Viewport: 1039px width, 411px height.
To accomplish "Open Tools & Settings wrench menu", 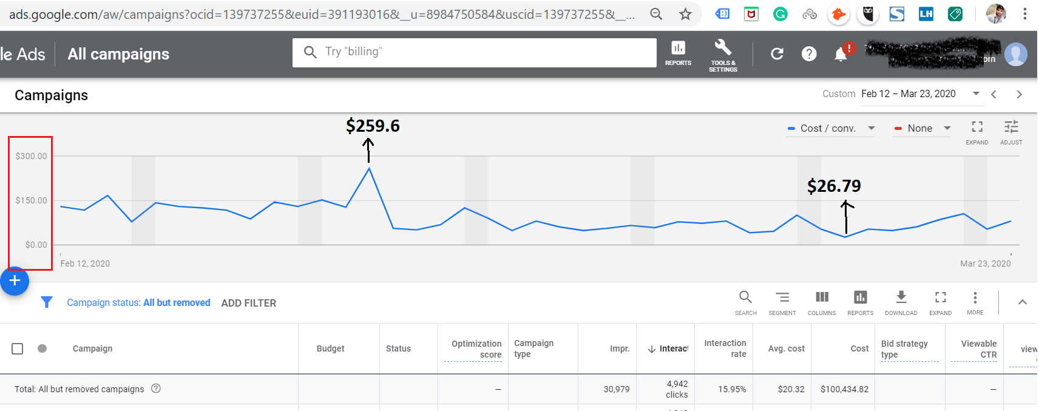I will (x=723, y=55).
